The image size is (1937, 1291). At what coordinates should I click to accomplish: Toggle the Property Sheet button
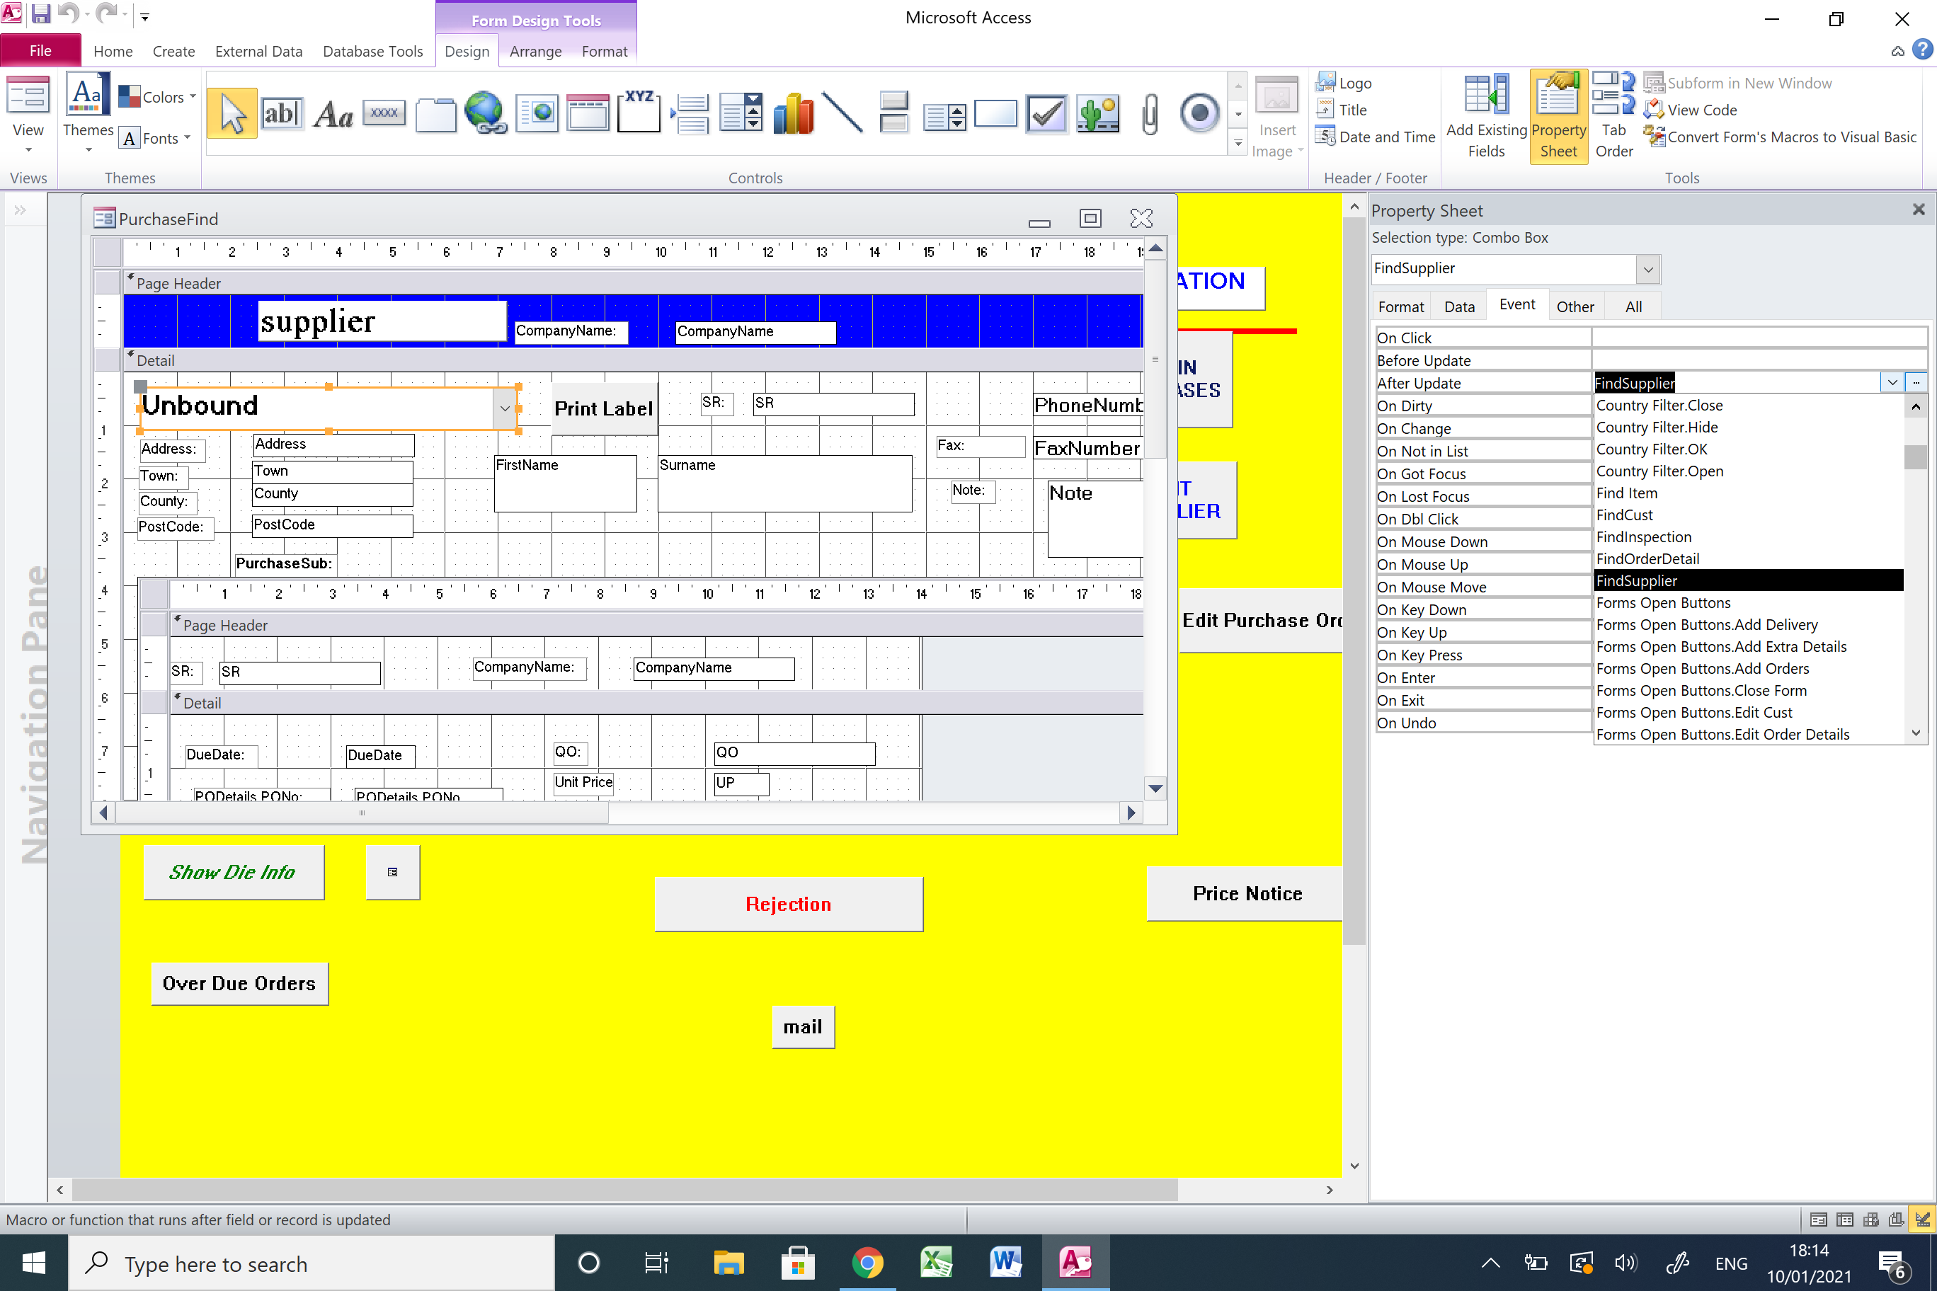[1558, 115]
